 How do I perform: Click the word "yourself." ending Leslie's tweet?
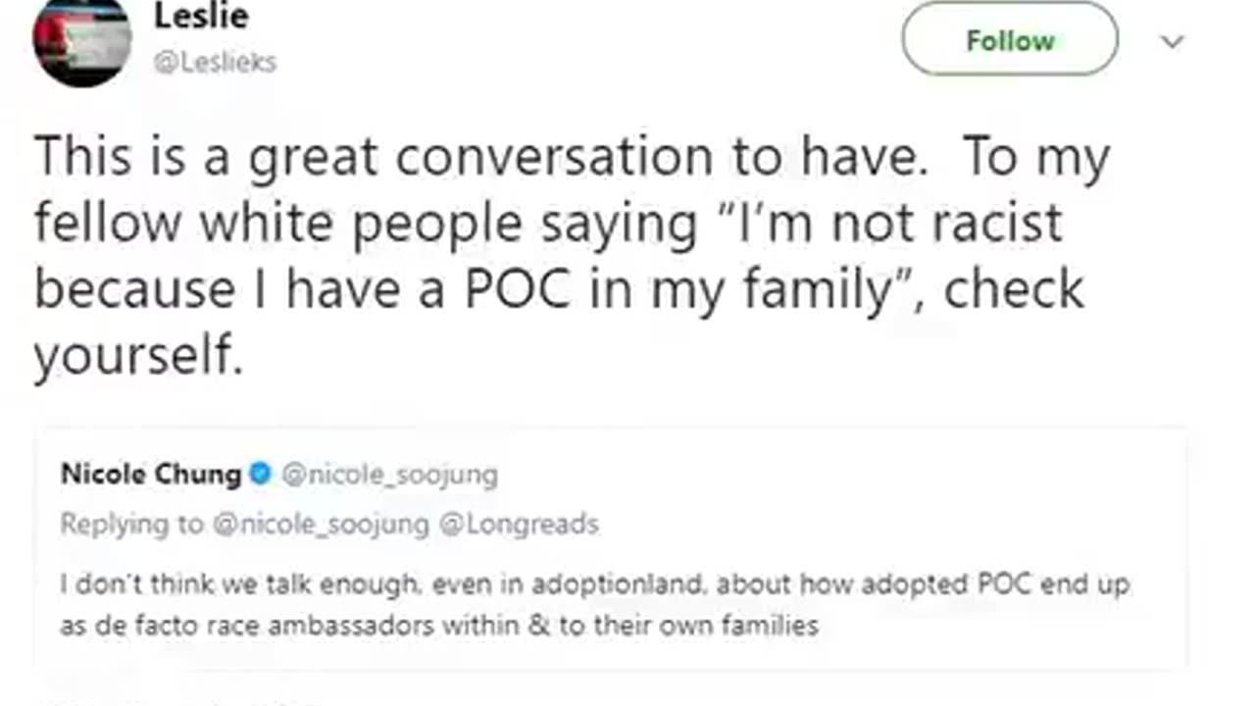[138, 355]
